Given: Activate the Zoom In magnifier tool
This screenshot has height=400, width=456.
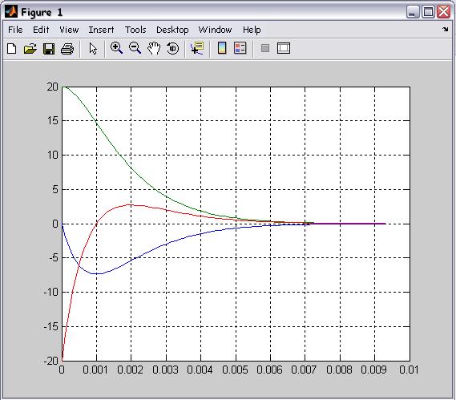Looking at the screenshot, I should click(x=116, y=48).
